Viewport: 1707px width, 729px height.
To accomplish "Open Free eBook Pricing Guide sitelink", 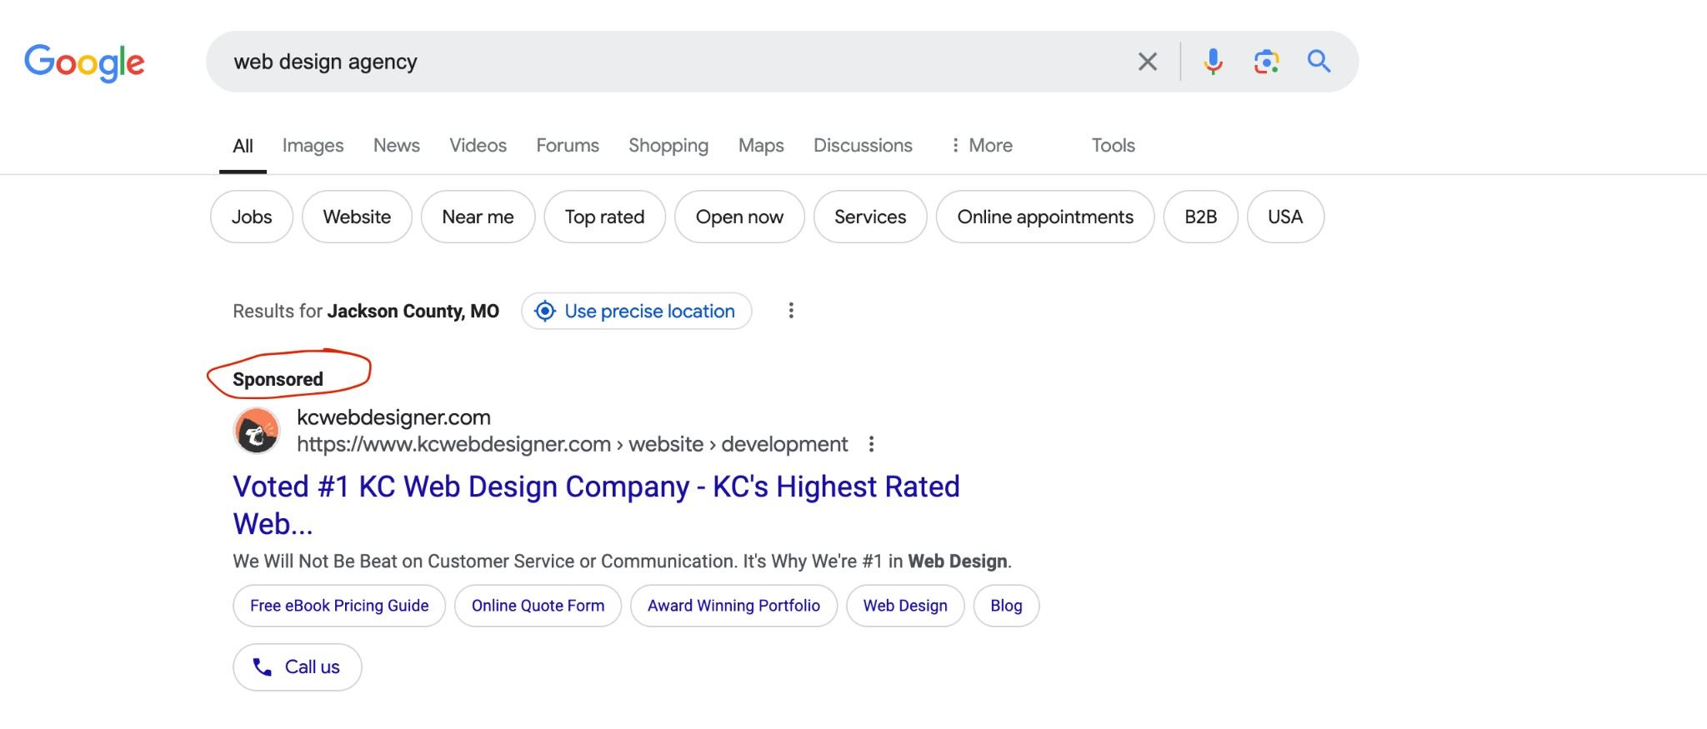I will (339, 606).
